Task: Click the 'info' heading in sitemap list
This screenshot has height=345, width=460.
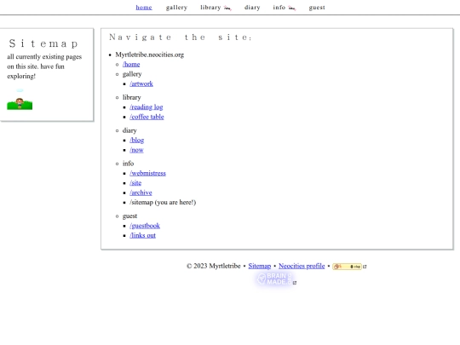Action: tap(128, 164)
